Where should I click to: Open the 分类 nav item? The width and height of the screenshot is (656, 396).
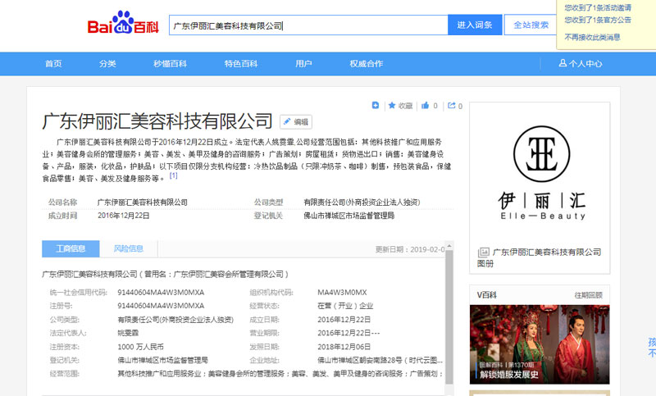[x=107, y=64]
